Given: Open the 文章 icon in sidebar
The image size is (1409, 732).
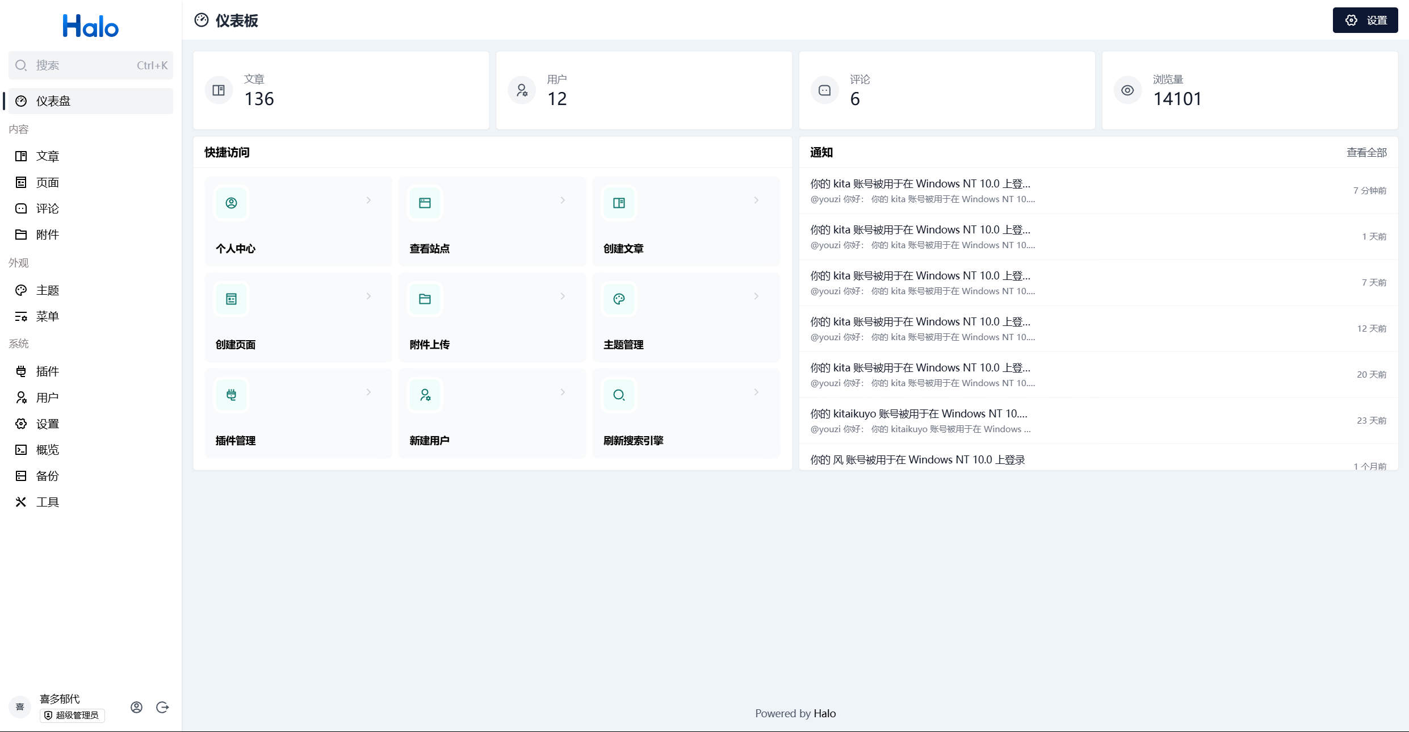Looking at the screenshot, I should point(21,156).
